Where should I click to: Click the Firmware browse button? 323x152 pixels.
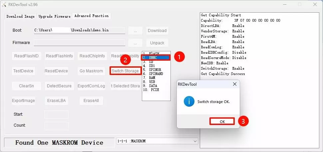[x=135, y=43]
